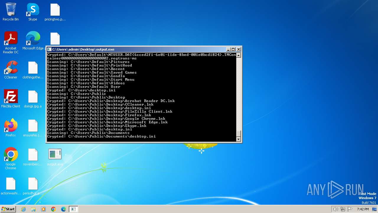Click the line ending 'Google Chrome.lnk'
Image resolution: width=378 pixels, height=213 pixels.
[106, 119]
